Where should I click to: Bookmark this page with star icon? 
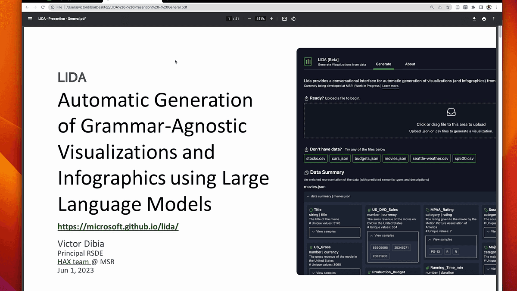click(x=448, y=7)
